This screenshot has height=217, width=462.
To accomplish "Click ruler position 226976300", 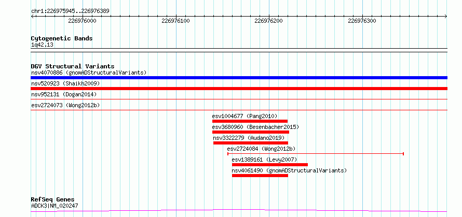I will click(362, 21).
